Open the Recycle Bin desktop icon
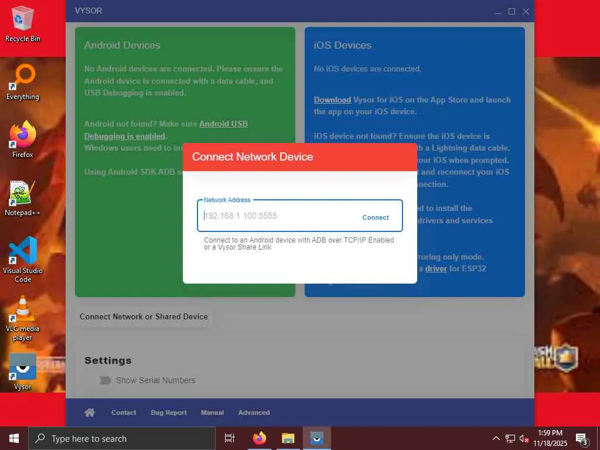This screenshot has width=600, height=450. click(23, 25)
